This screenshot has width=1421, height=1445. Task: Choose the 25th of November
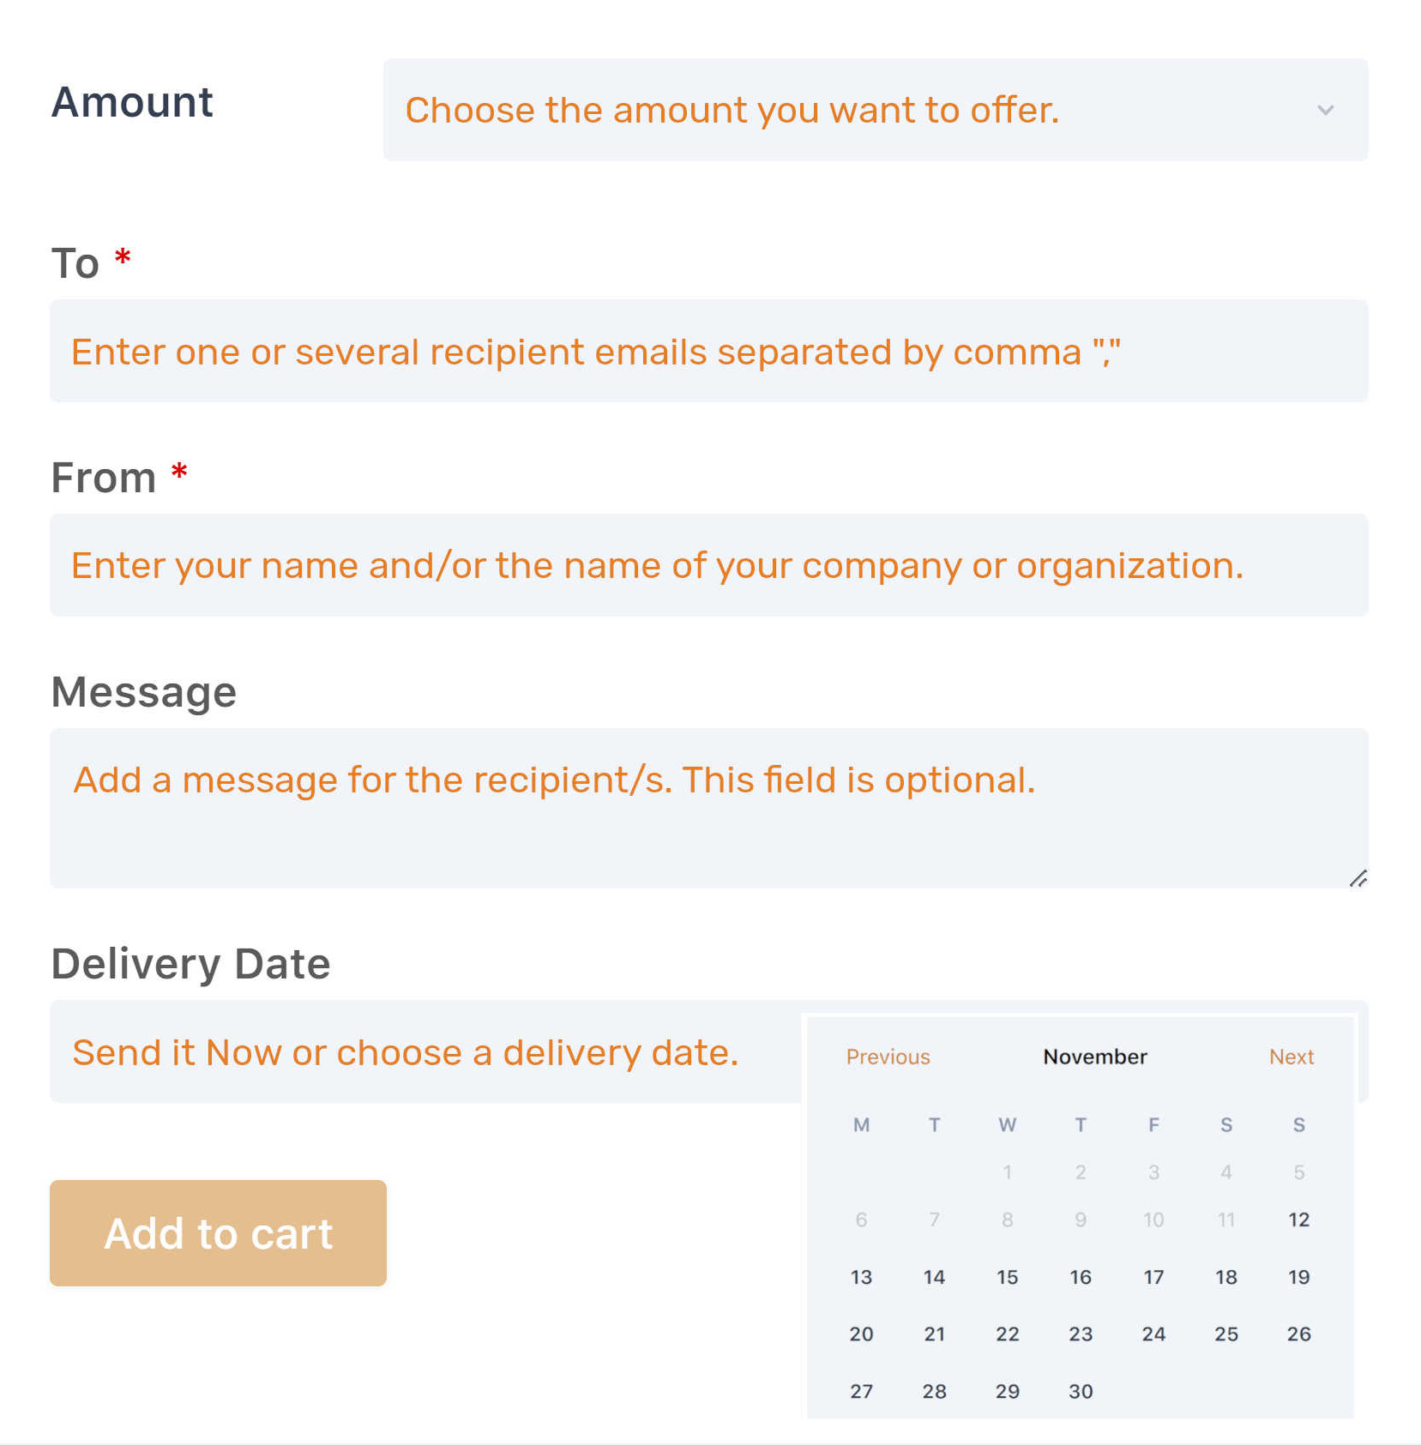[1226, 1334]
